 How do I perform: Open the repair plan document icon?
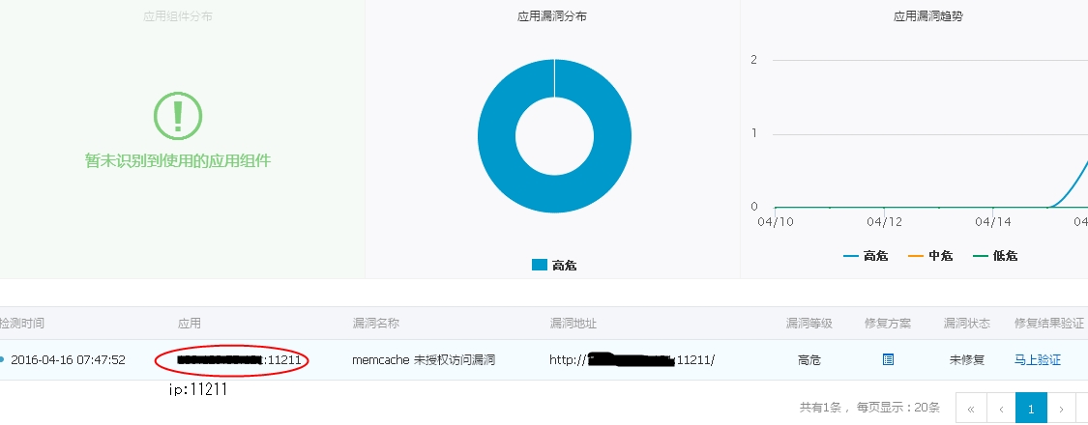pyautogui.click(x=888, y=359)
